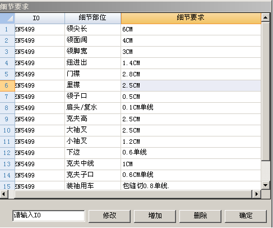This screenshot has width=273, height=228.
Task: Select row header 8
Action: tap(7, 108)
